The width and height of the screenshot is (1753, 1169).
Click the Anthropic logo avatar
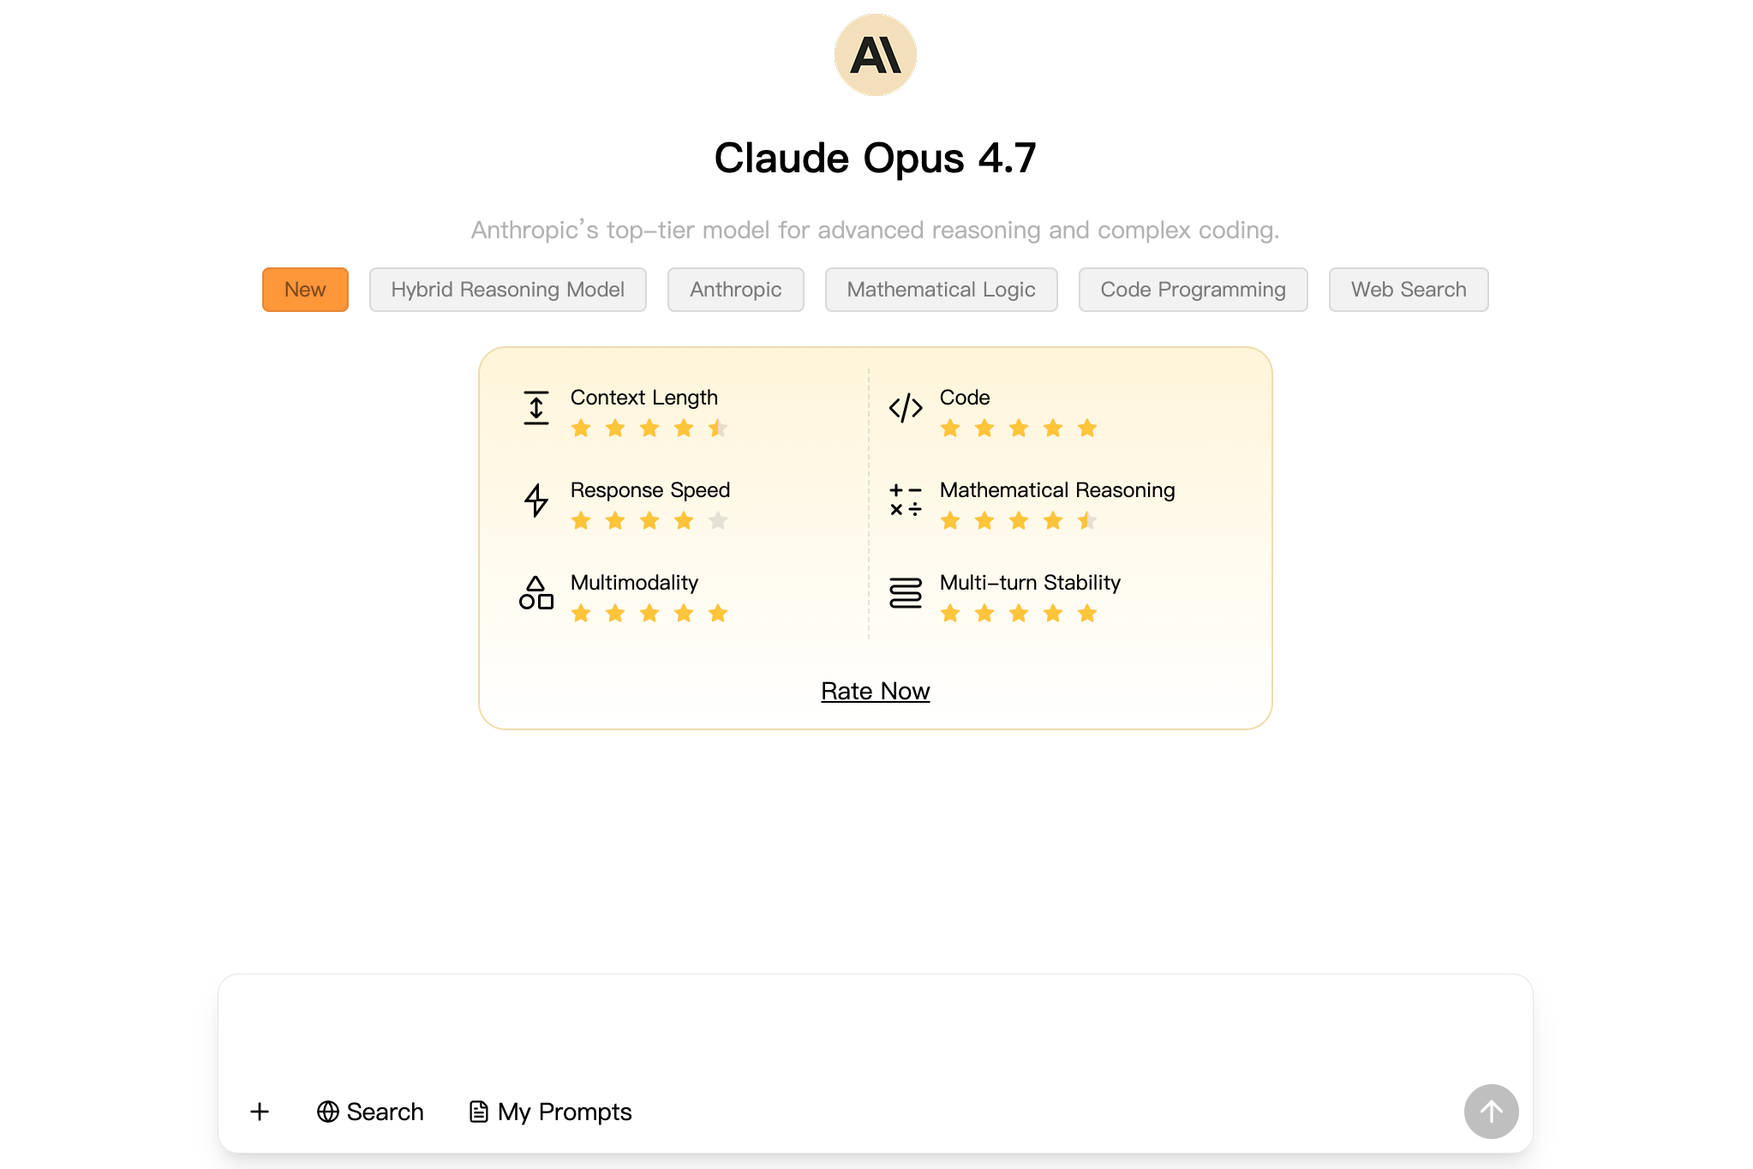[x=875, y=55]
